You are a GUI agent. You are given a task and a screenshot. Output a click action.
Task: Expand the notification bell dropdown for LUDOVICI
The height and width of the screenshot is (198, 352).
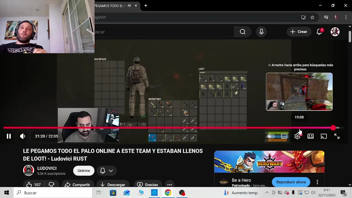[106, 171]
